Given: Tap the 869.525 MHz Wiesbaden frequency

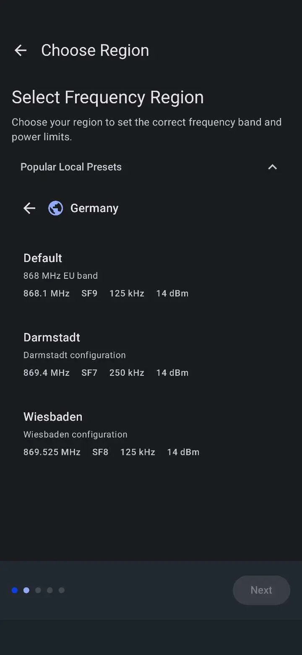Looking at the screenshot, I should click(52, 452).
